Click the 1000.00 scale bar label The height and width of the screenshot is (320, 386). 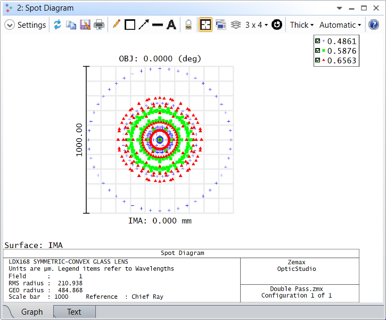tap(79, 140)
